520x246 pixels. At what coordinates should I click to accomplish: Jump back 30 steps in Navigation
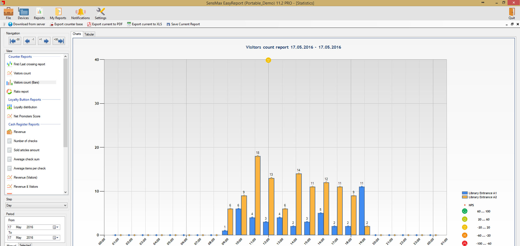[15, 41]
